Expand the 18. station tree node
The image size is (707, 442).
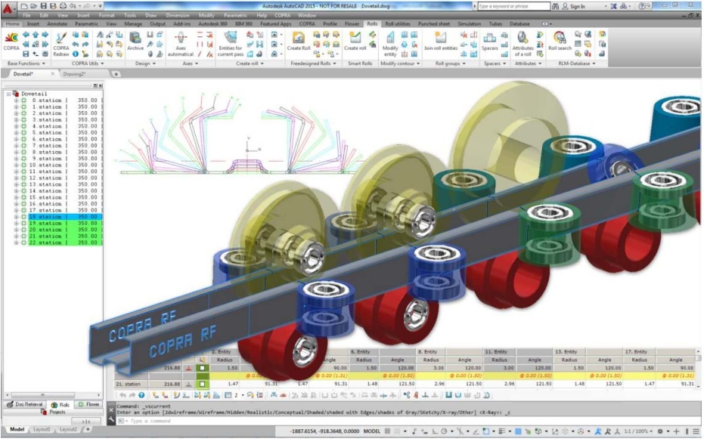pos(16,217)
